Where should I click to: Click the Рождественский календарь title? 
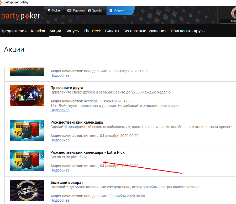[77, 122]
